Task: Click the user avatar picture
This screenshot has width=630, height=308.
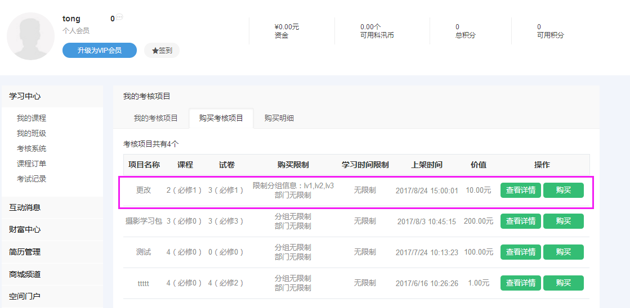Action: click(30, 37)
